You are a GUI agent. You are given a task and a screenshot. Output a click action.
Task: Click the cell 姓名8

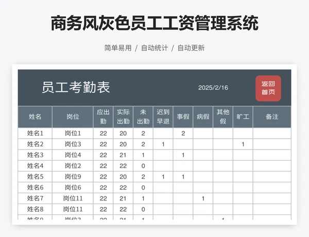[35, 209]
